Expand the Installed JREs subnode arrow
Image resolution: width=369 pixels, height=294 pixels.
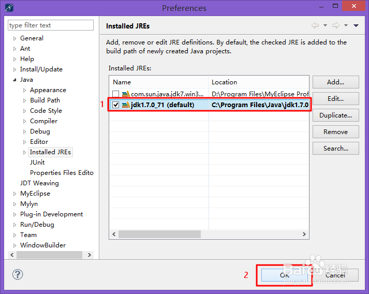(24, 152)
